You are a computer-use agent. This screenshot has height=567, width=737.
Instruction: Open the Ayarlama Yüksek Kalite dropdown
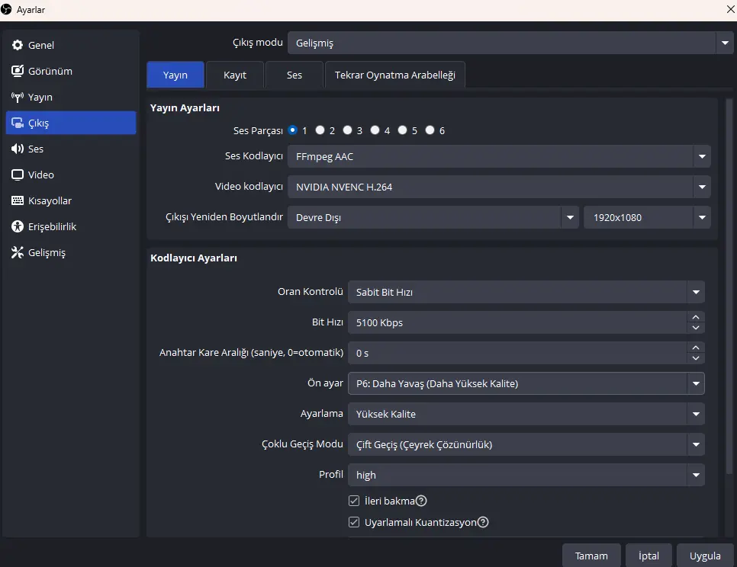(x=526, y=414)
